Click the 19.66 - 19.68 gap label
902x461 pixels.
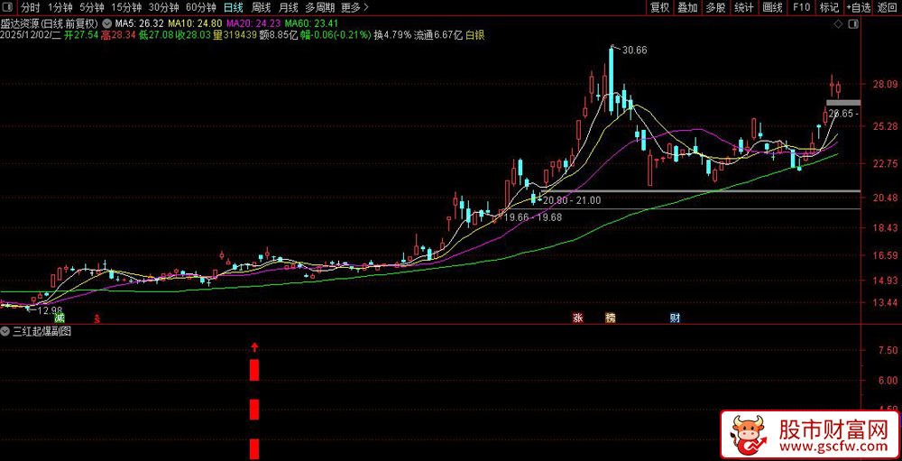[x=533, y=217]
